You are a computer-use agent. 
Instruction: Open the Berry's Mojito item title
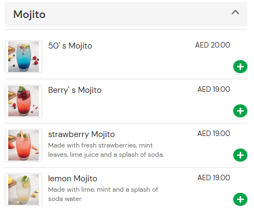(x=75, y=90)
